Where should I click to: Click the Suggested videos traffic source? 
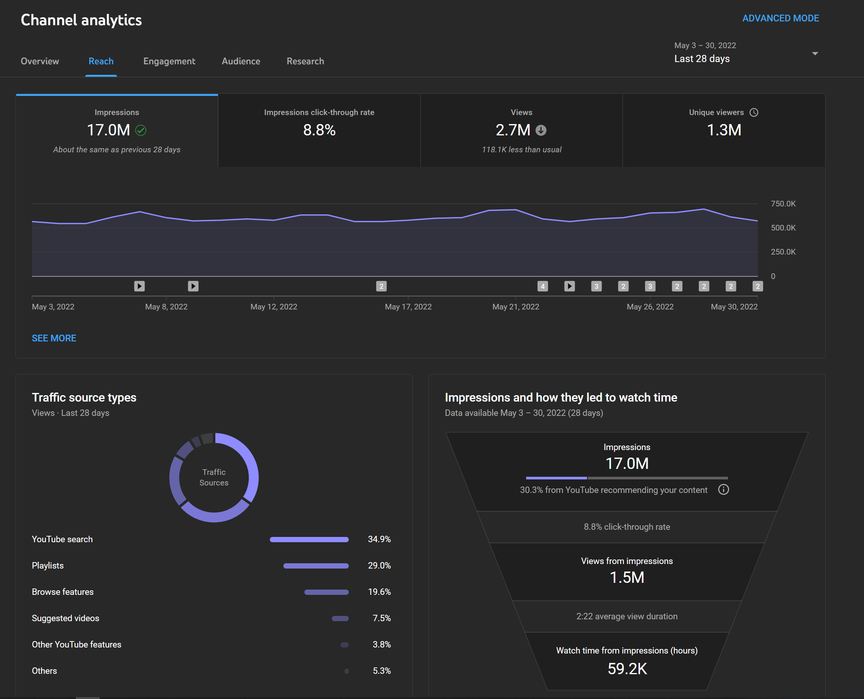pos(211,618)
